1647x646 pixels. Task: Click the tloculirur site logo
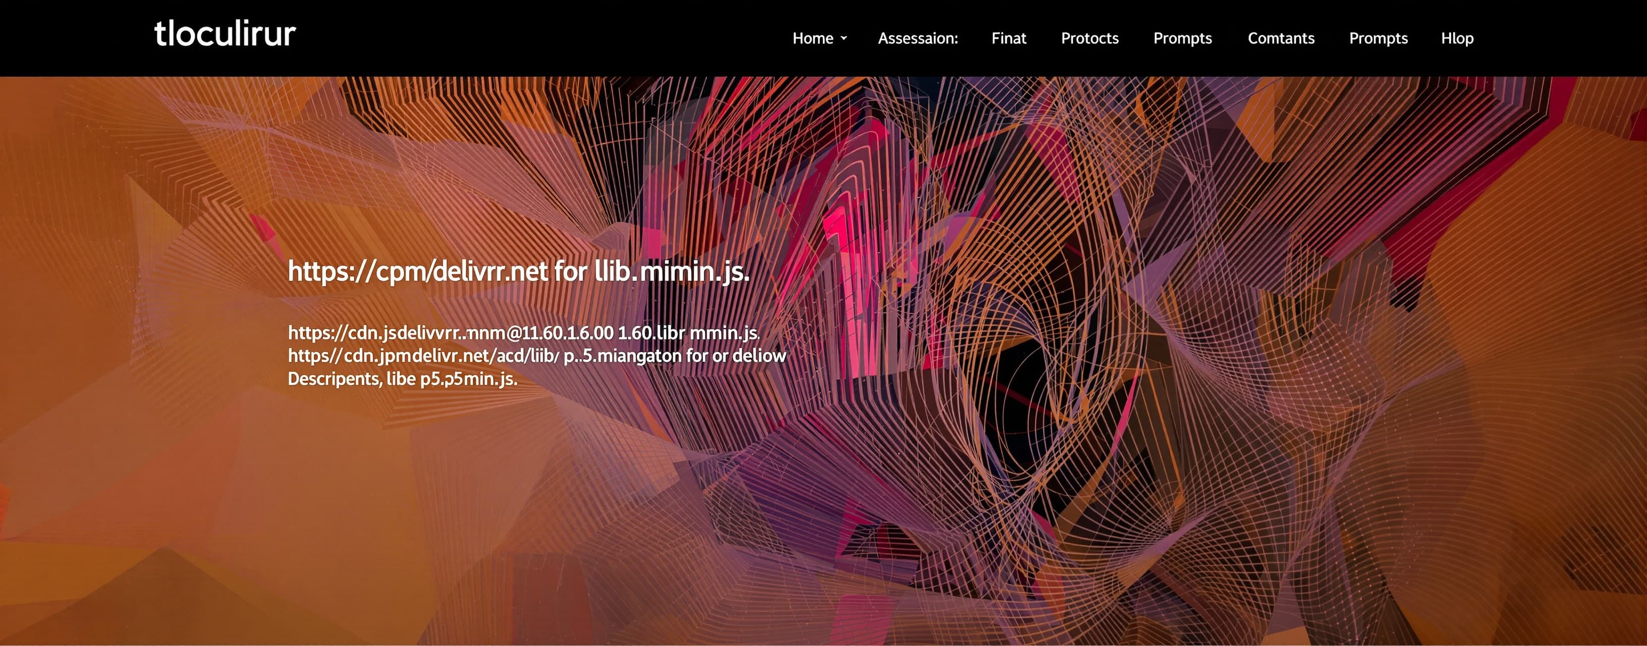[225, 34]
